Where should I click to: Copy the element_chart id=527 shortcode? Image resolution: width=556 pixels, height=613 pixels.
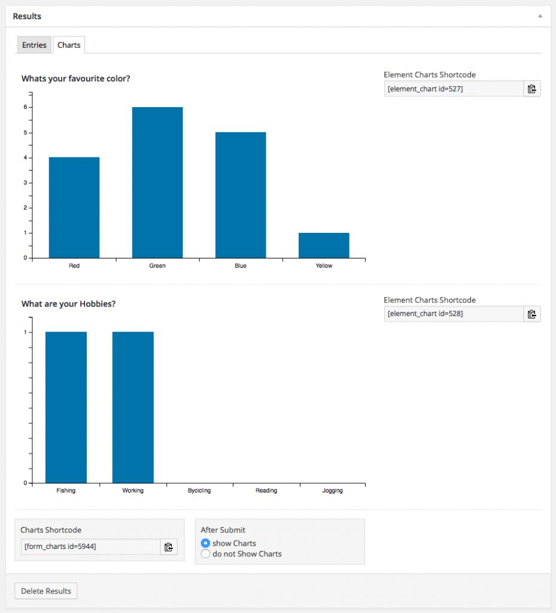point(531,89)
